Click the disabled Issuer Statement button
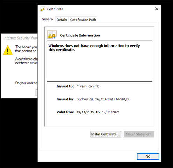Screen dimensions: 173x168 tap(139, 134)
